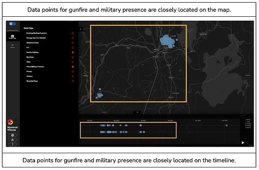Select the 6 months timeline range
259x170 pixels.
248,124
